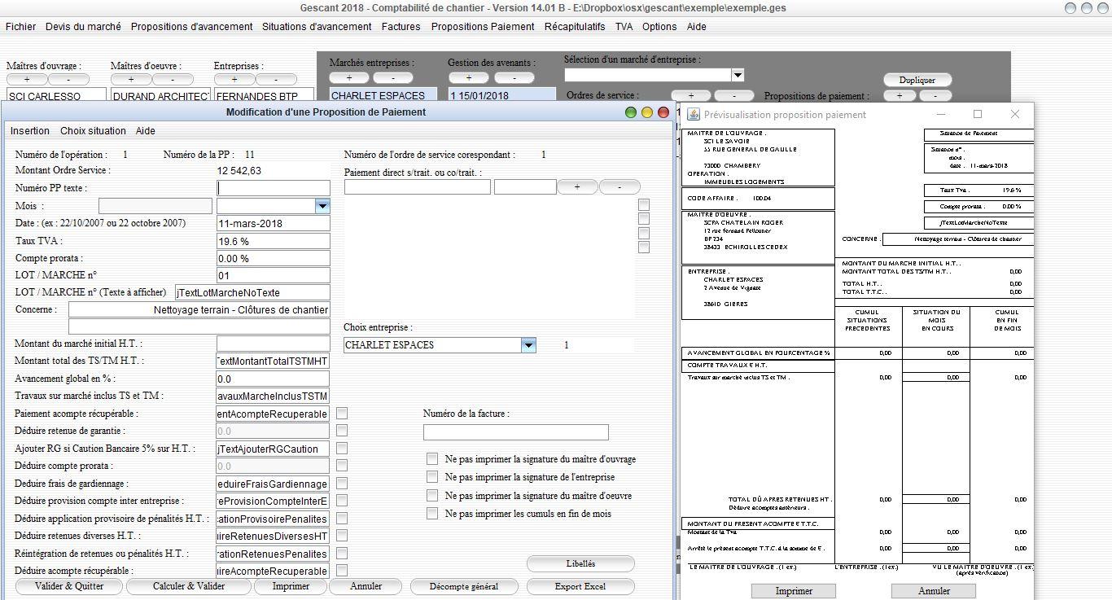The image size is (1112, 600).
Task: Open Sélection d'un marché d'entreprise dropdown
Action: 737,75
